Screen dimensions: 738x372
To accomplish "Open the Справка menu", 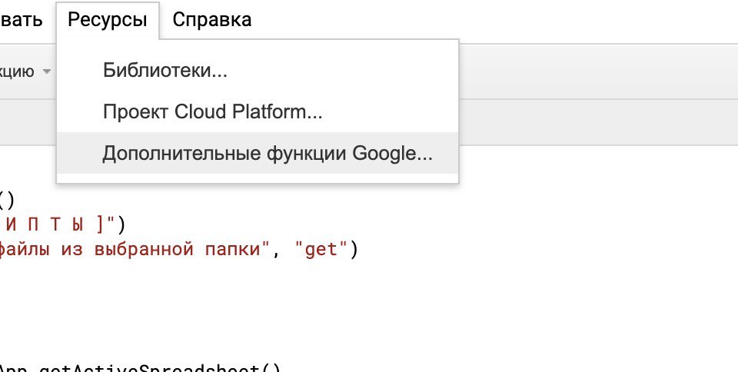I will [211, 20].
